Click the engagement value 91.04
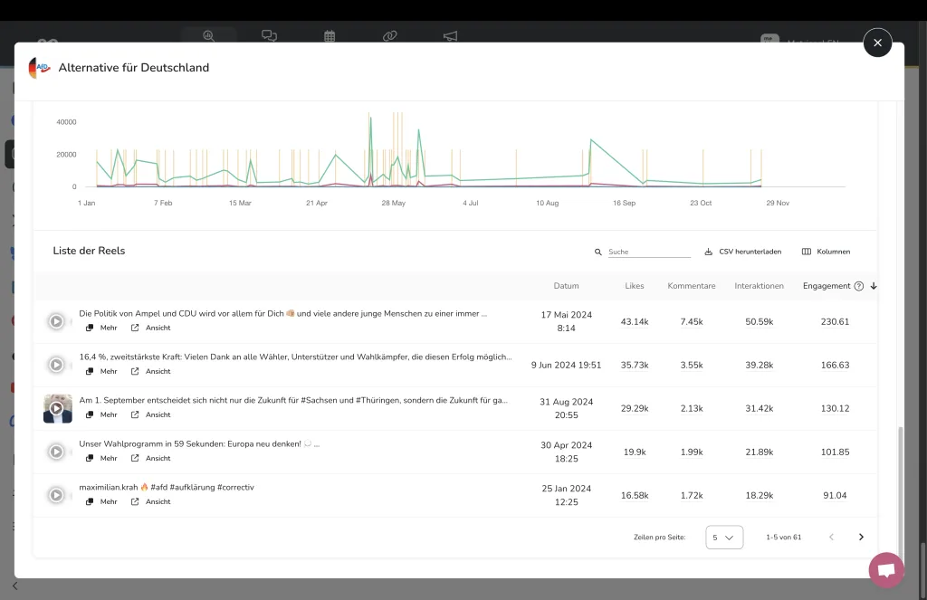 pyautogui.click(x=835, y=495)
